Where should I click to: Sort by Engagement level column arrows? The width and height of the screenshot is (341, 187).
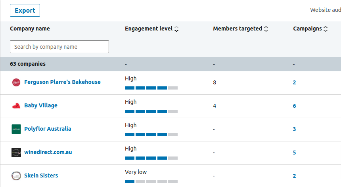176,29
